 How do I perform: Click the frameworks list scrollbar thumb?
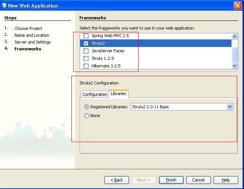click(x=235, y=55)
